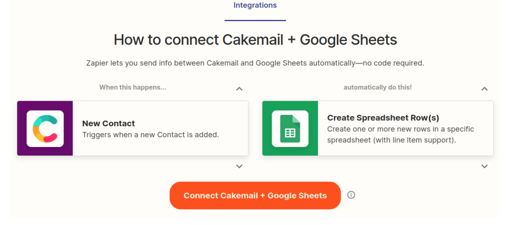The height and width of the screenshot is (225, 514).
Task: Click the info icon beside Connect button
Action: [x=351, y=195]
